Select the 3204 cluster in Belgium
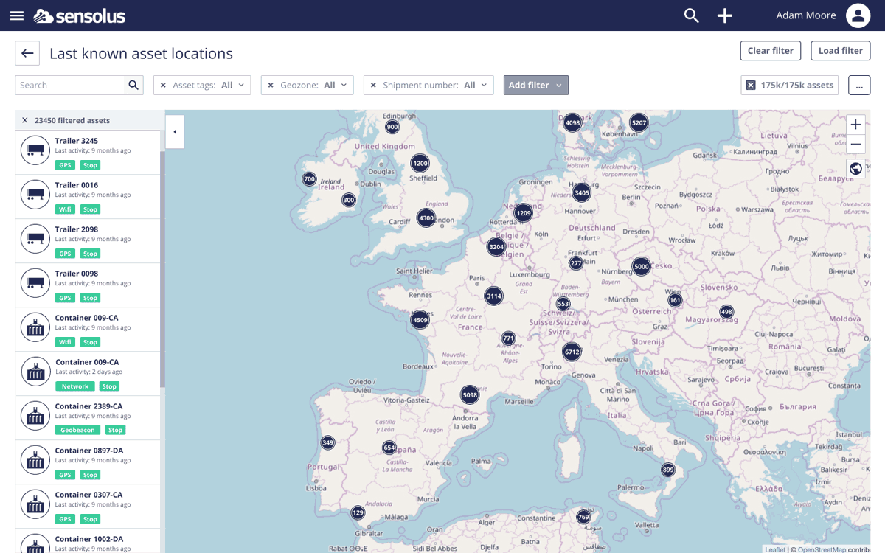Image resolution: width=885 pixels, height=553 pixels. tap(496, 246)
